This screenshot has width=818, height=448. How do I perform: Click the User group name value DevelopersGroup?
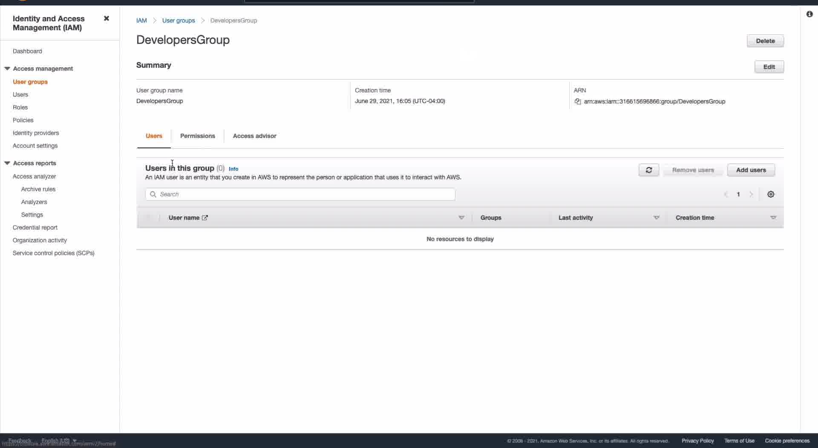tap(159, 101)
